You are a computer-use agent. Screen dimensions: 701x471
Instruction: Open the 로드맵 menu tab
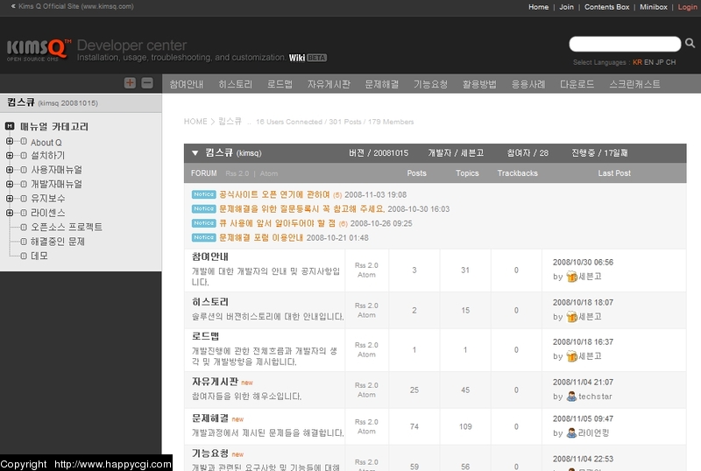pyautogui.click(x=280, y=84)
